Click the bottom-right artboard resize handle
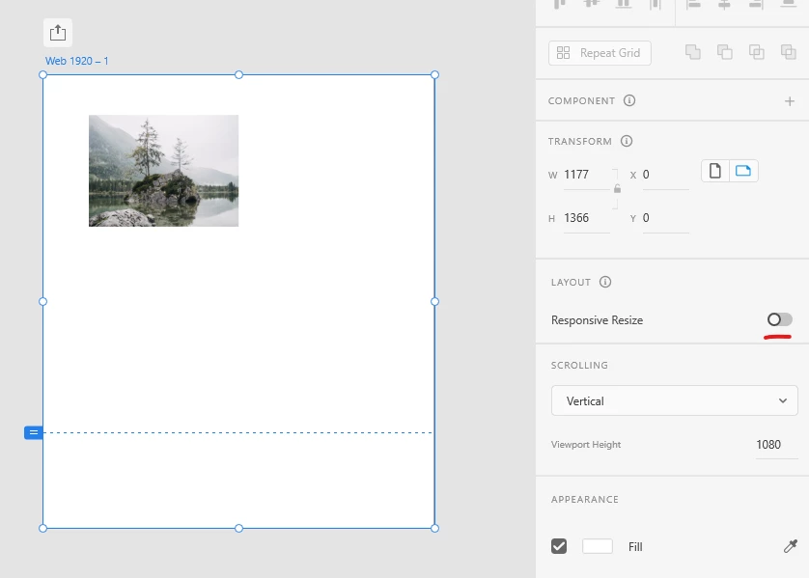Image resolution: width=809 pixels, height=578 pixels. pos(435,529)
